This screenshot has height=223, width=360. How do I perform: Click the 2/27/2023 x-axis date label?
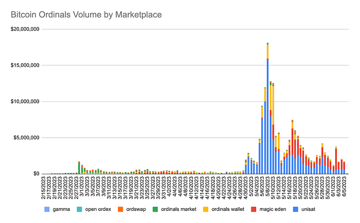77,188
